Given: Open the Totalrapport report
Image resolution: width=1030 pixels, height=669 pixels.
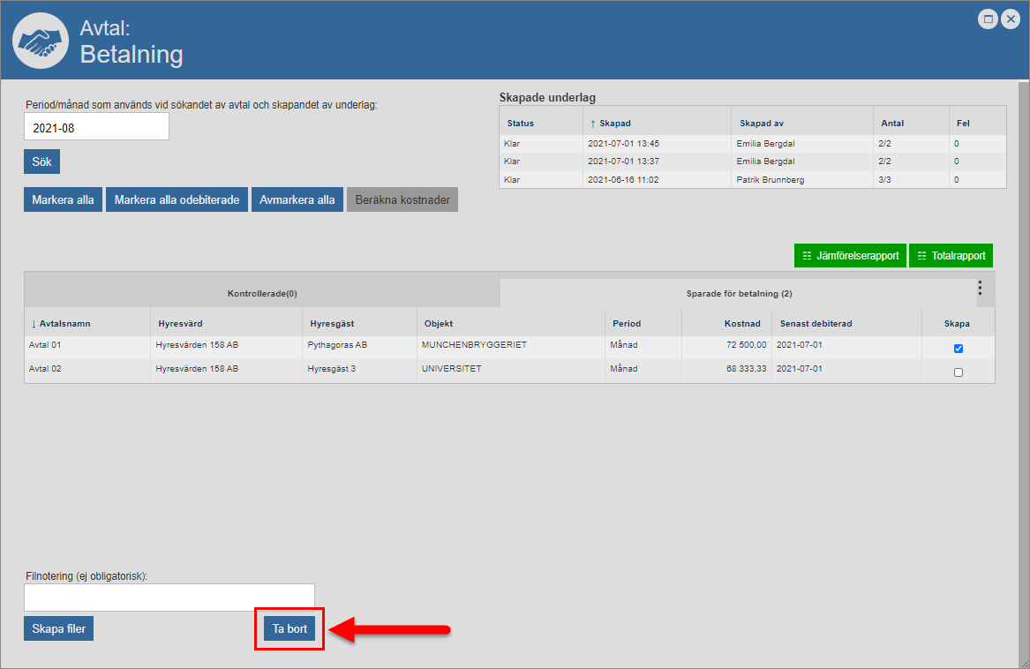Looking at the screenshot, I should [951, 256].
